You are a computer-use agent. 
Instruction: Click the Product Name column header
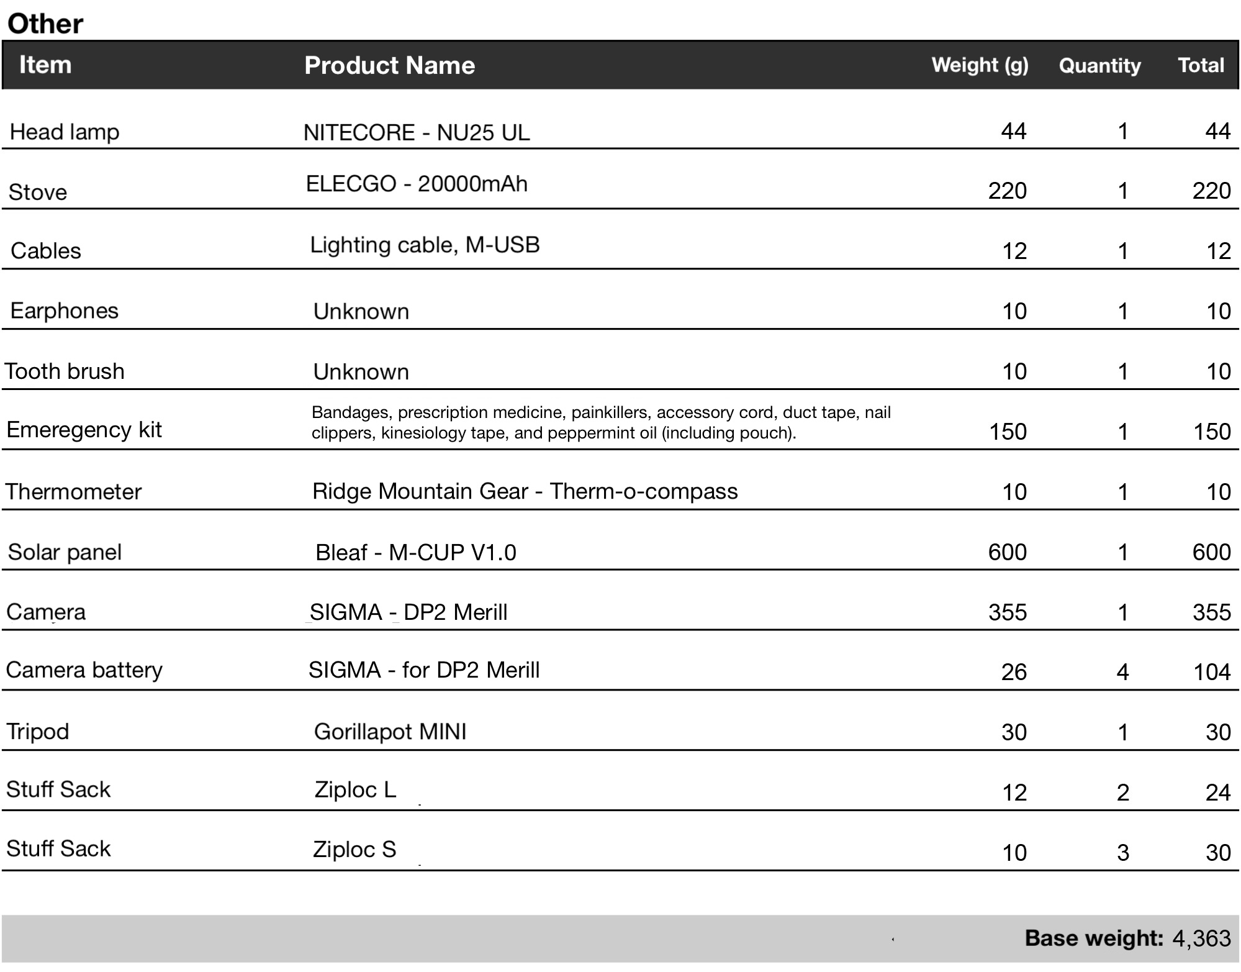click(389, 66)
